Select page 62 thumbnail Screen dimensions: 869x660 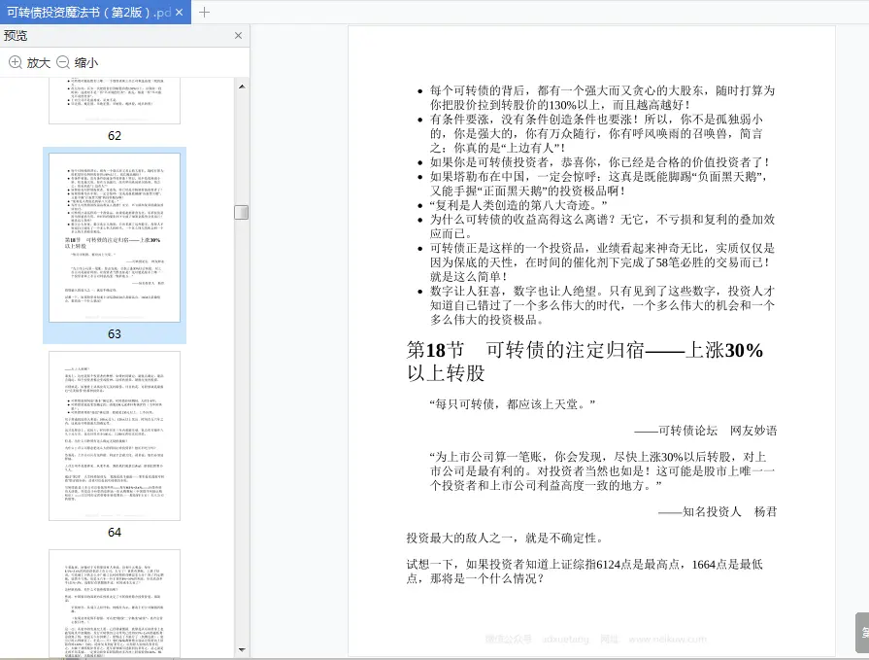[x=115, y=100]
